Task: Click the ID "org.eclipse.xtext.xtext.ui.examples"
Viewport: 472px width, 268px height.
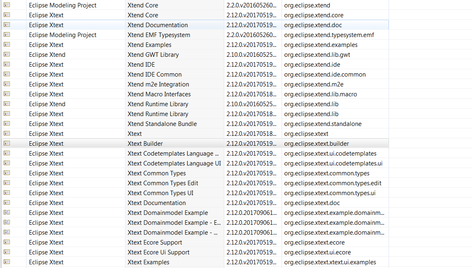Action: [x=330, y=263]
